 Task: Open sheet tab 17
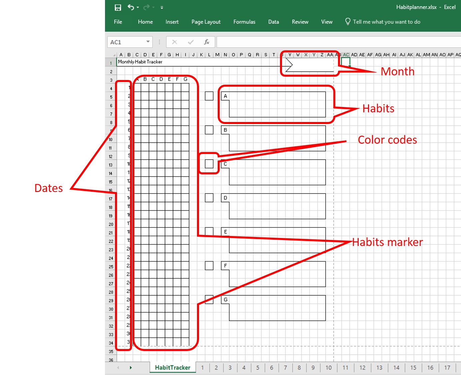click(x=447, y=367)
